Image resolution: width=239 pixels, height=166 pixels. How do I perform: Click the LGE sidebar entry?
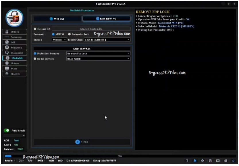[14, 42]
